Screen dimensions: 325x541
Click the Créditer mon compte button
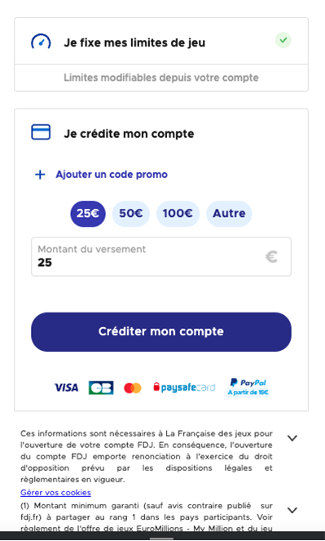pyautogui.click(x=161, y=332)
